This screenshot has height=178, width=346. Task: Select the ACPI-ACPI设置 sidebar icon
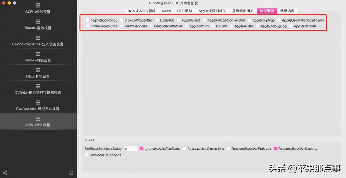tap(38, 5)
